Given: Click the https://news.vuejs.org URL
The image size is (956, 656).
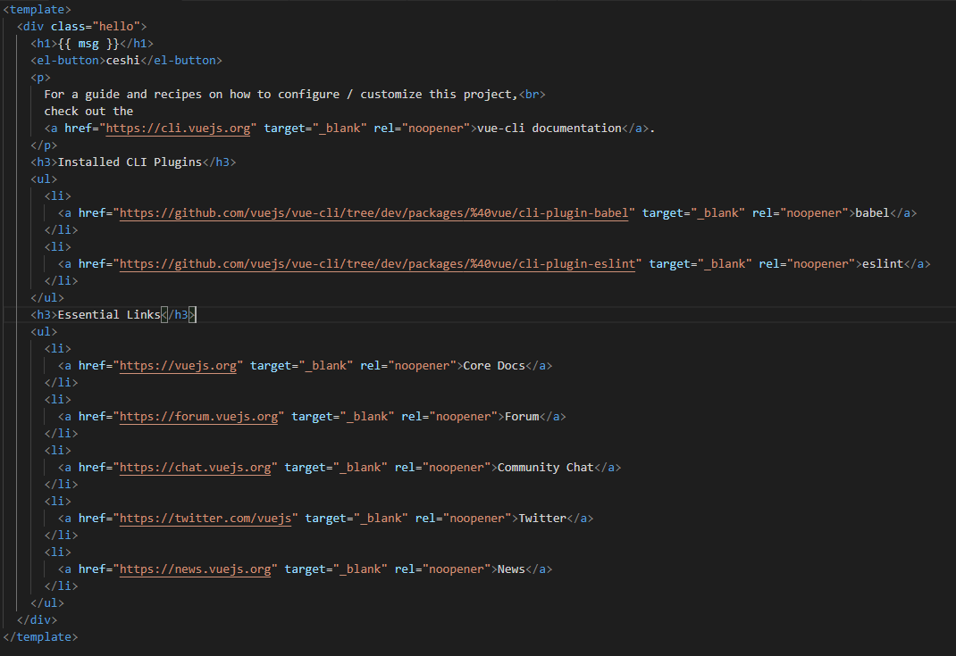Looking at the screenshot, I should [195, 569].
